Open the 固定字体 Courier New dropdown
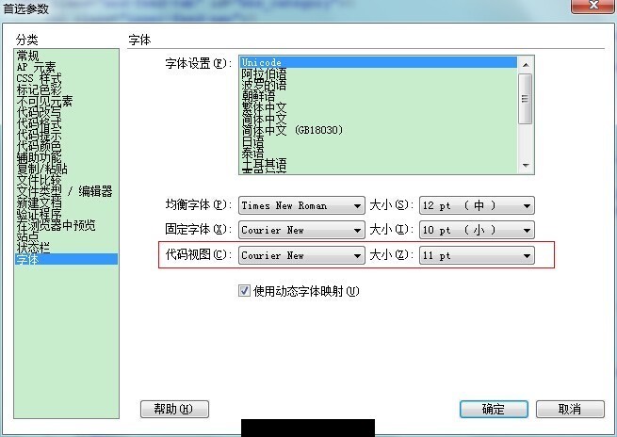Viewport: 617px width, 437px height. pyautogui.click(x=301, y=230)
